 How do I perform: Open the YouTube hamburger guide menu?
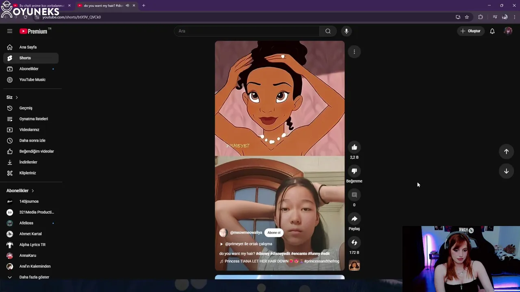coord(10,31)
